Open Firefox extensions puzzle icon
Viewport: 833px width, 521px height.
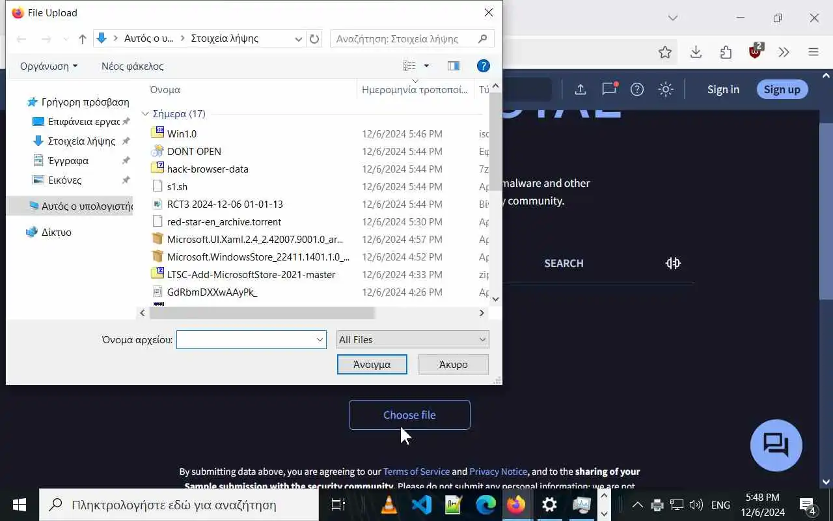pos(726,52)
